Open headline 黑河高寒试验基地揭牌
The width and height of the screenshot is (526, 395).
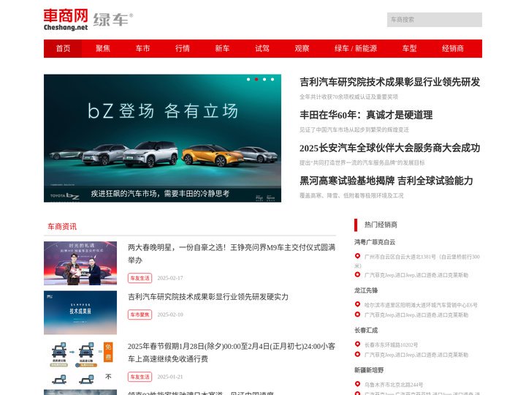tap(386, 181)
